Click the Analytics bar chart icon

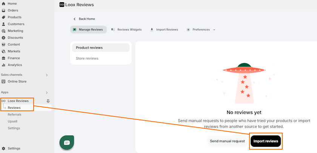click(x=3, y=65)
